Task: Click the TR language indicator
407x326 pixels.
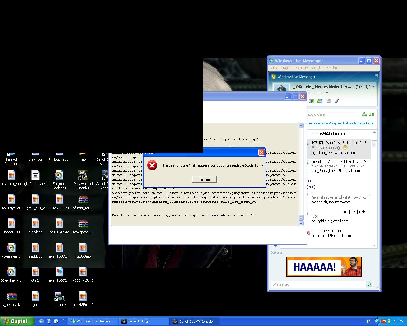Action: 369,322
